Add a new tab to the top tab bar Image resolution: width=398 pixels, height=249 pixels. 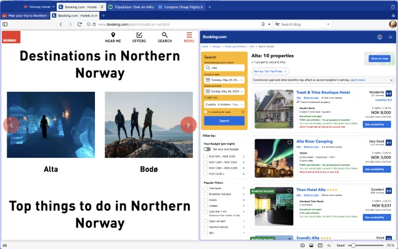tap(209, 7)
